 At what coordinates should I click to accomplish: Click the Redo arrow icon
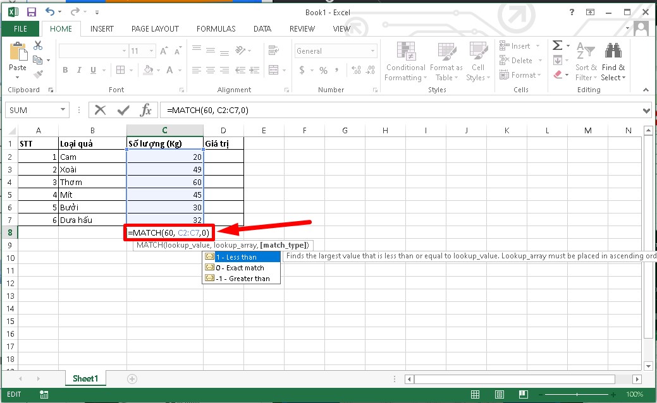pyautogui.click(x=75, y=12)
